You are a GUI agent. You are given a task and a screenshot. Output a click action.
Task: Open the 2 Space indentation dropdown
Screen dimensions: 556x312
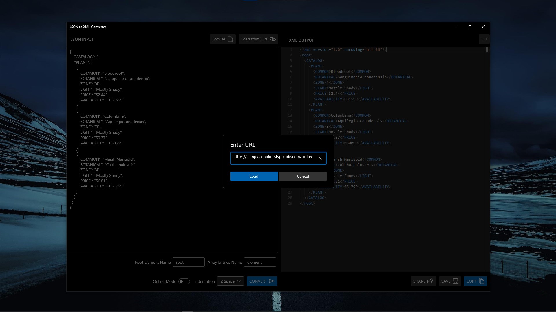[231, 281]
